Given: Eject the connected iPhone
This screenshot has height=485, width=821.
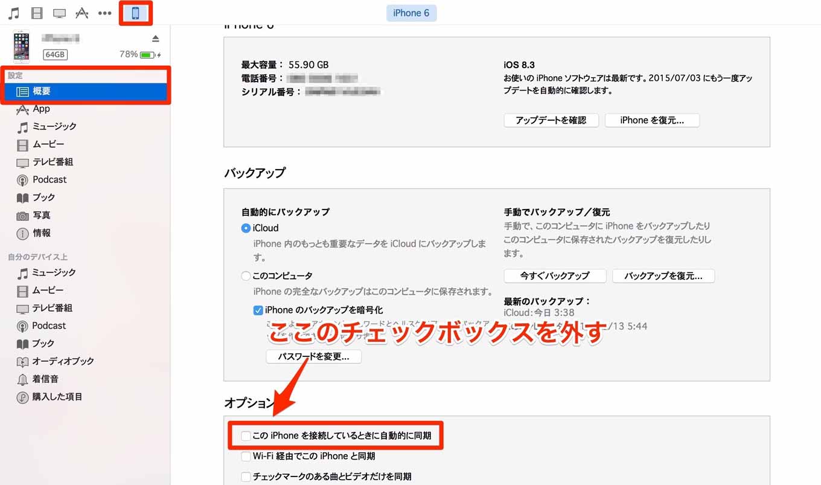Looking at the screenshot, I should coord(155,38).
